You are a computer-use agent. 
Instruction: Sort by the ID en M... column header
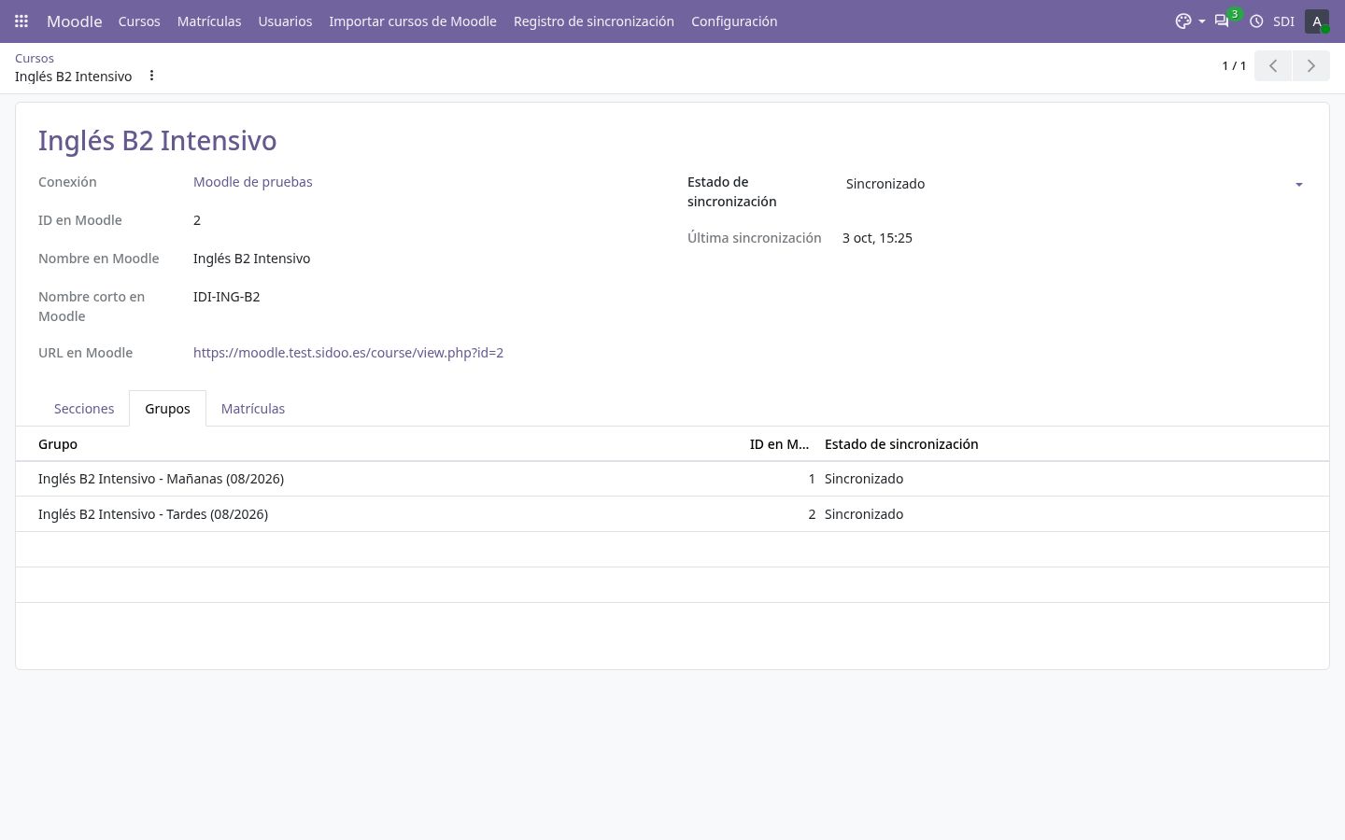point(779,444)
